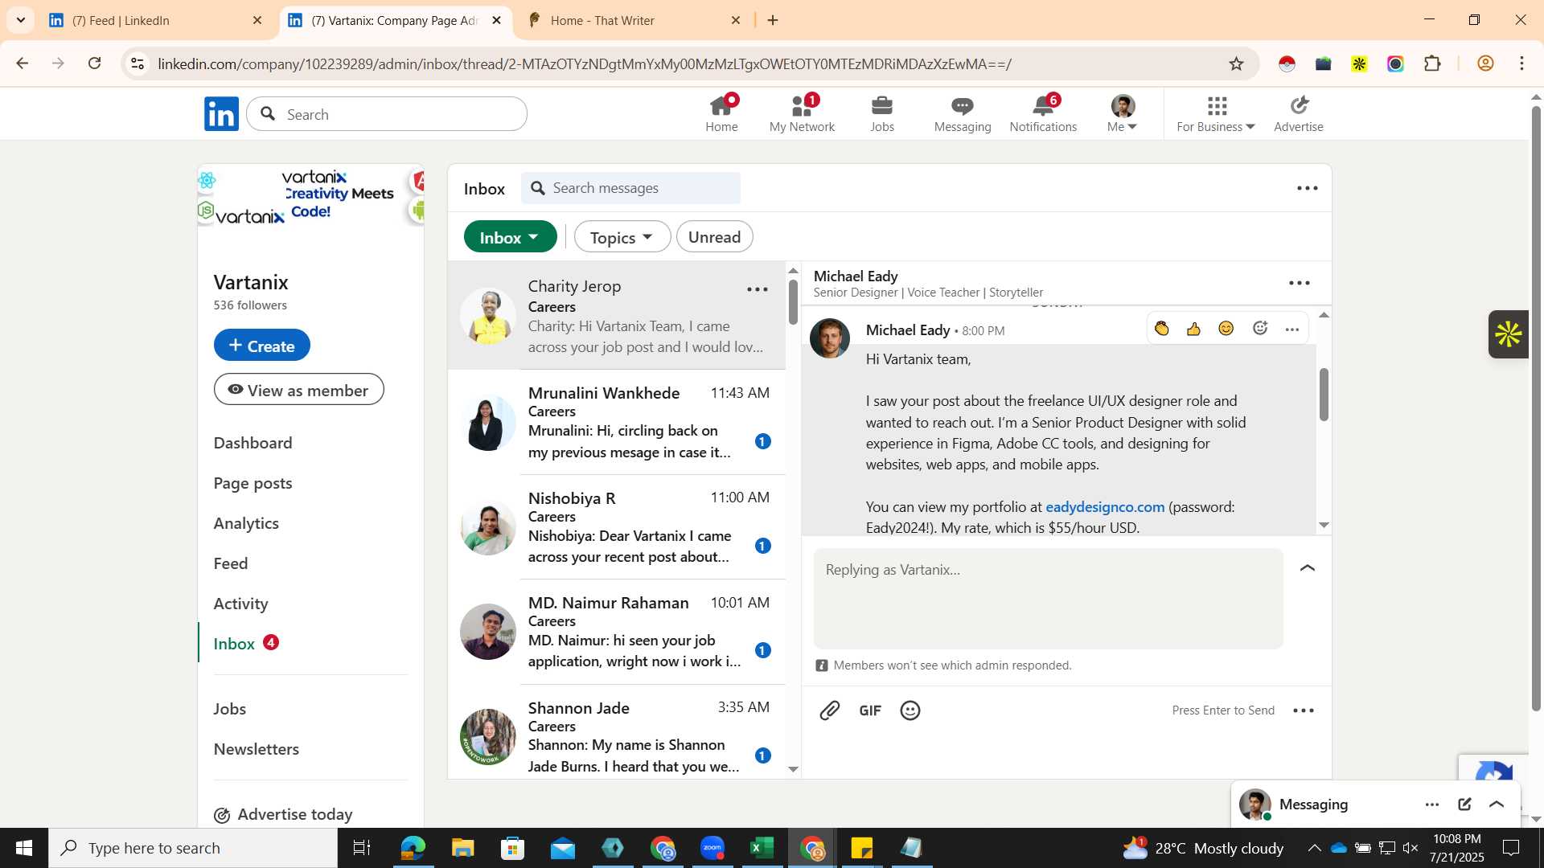Click the message thread scrollbar thumb

click(1324, 394)
